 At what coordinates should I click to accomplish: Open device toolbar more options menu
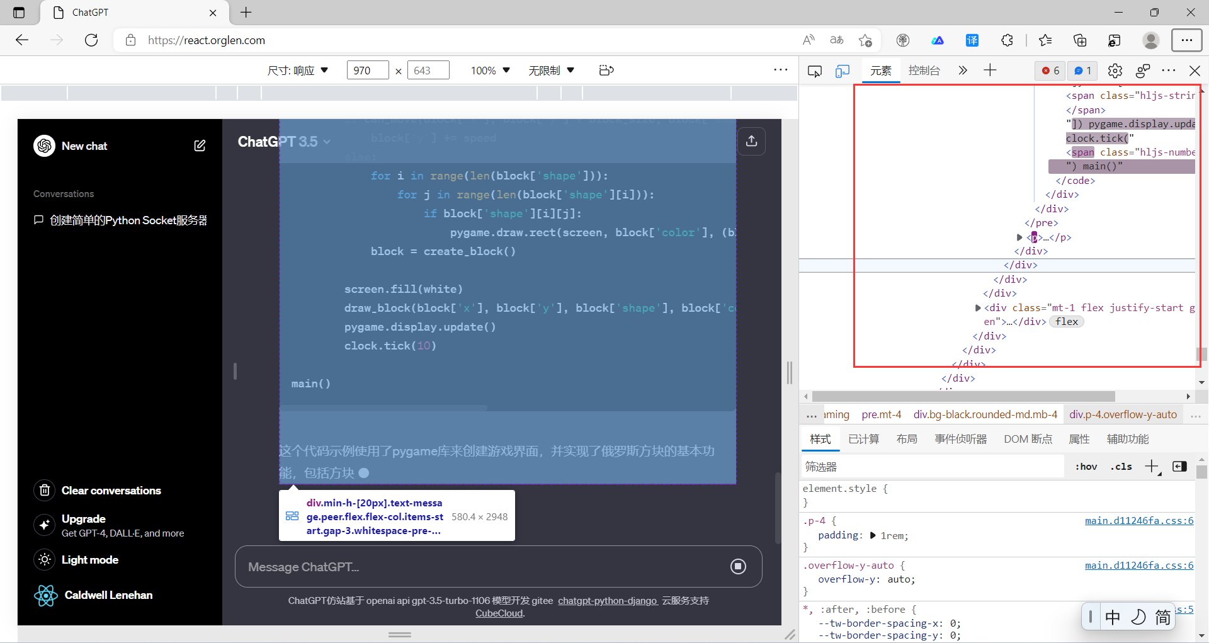781,70
